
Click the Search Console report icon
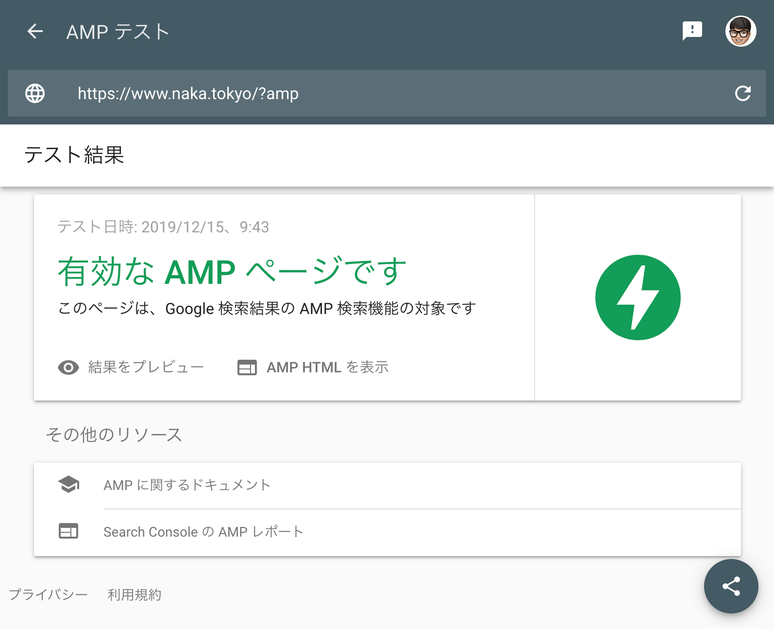point(68,531)
